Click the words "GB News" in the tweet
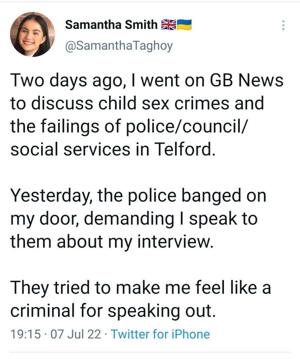 pyautogui.click(x=246, y=80)
